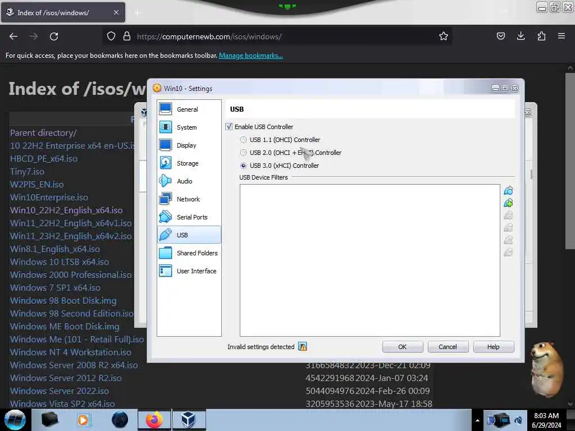Open Windows Server 2012 R2.iso link
Screen dimensions: 575x431
66,378
